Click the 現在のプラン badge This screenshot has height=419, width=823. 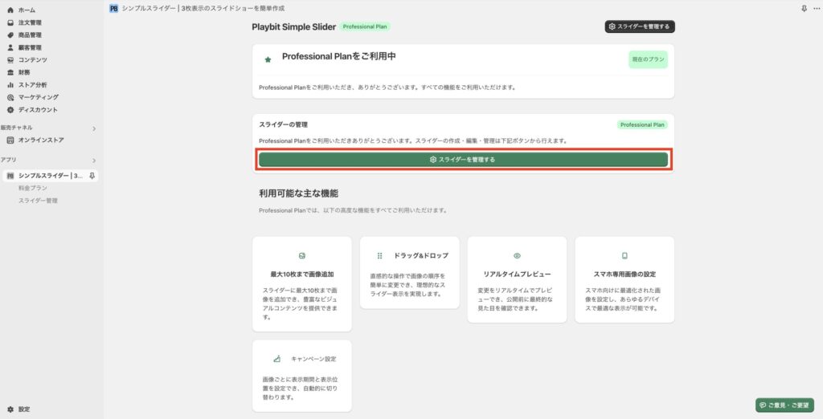pos(649,59)
